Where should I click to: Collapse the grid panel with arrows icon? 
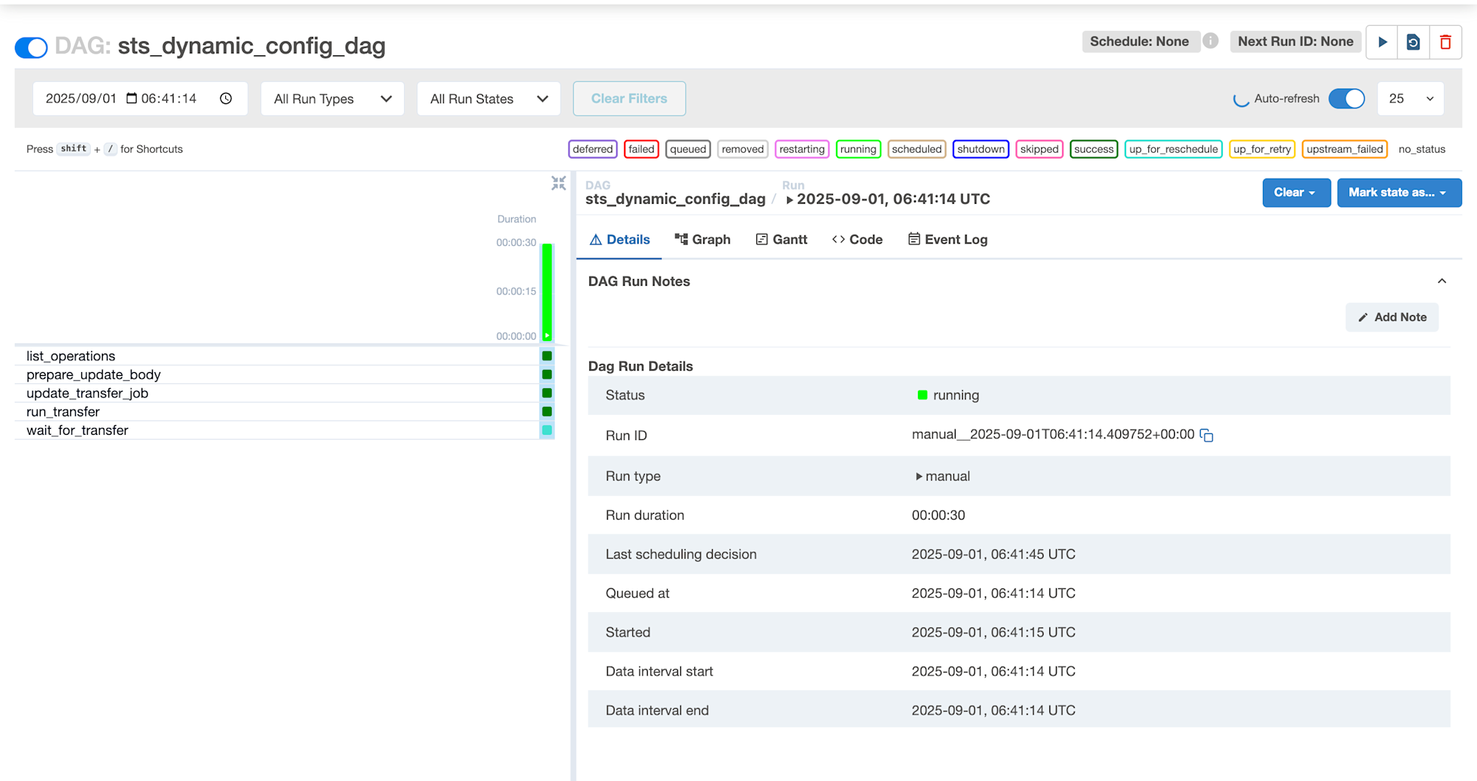tap(558, 183)
